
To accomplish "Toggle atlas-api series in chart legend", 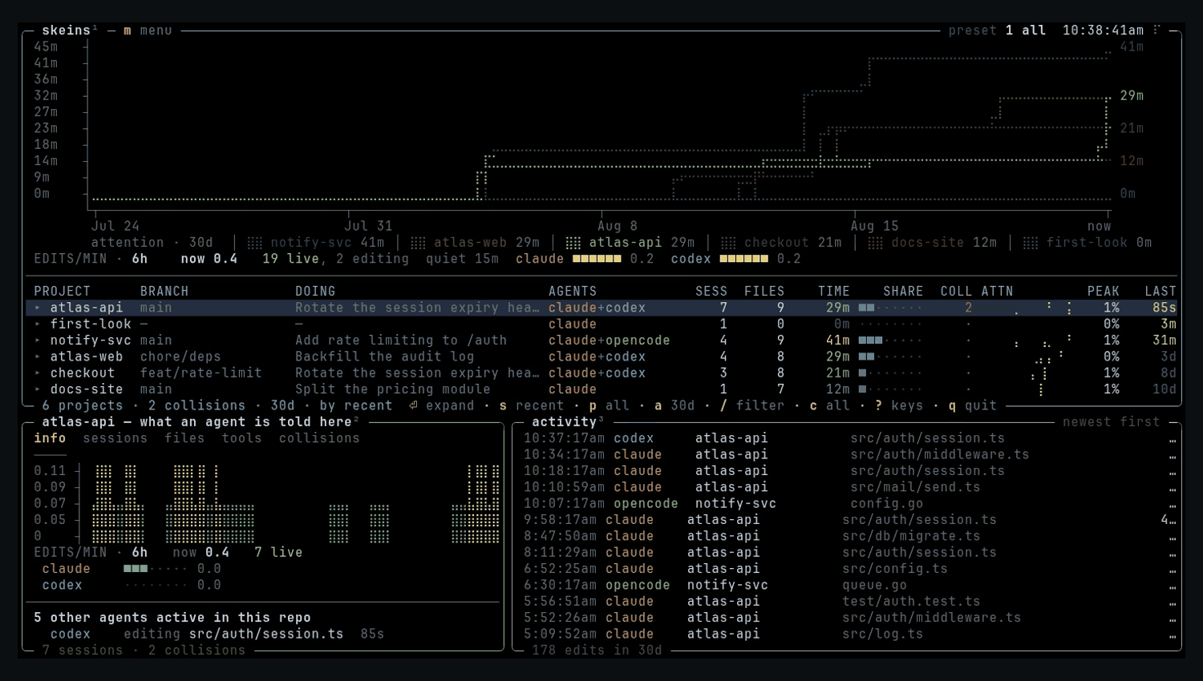I will tap(630, 243).
